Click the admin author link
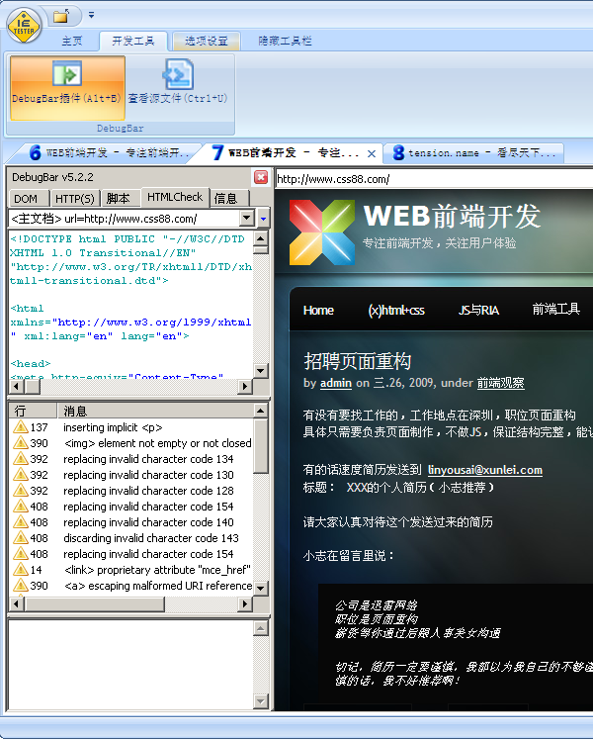593x740 pixels. point(336,383)
